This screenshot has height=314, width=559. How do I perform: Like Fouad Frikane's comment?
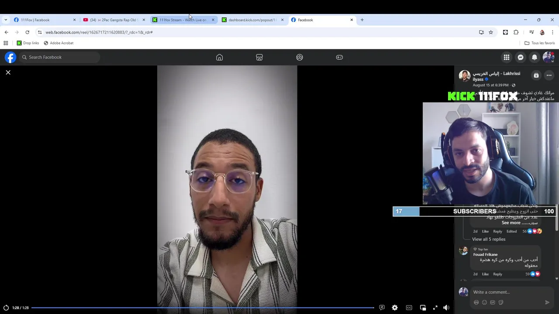[485, 274]
